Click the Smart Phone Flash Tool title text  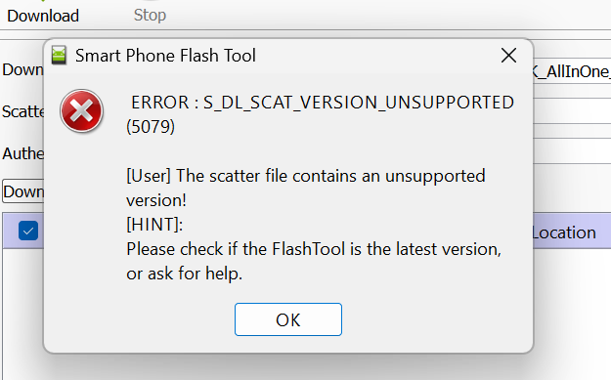[x=165, y=56]
